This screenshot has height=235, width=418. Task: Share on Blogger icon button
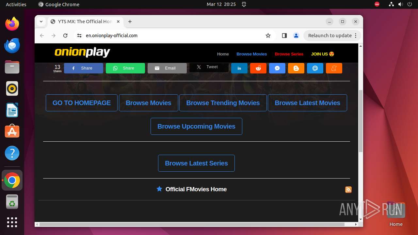pyautogui.click(x=296, y=68)
